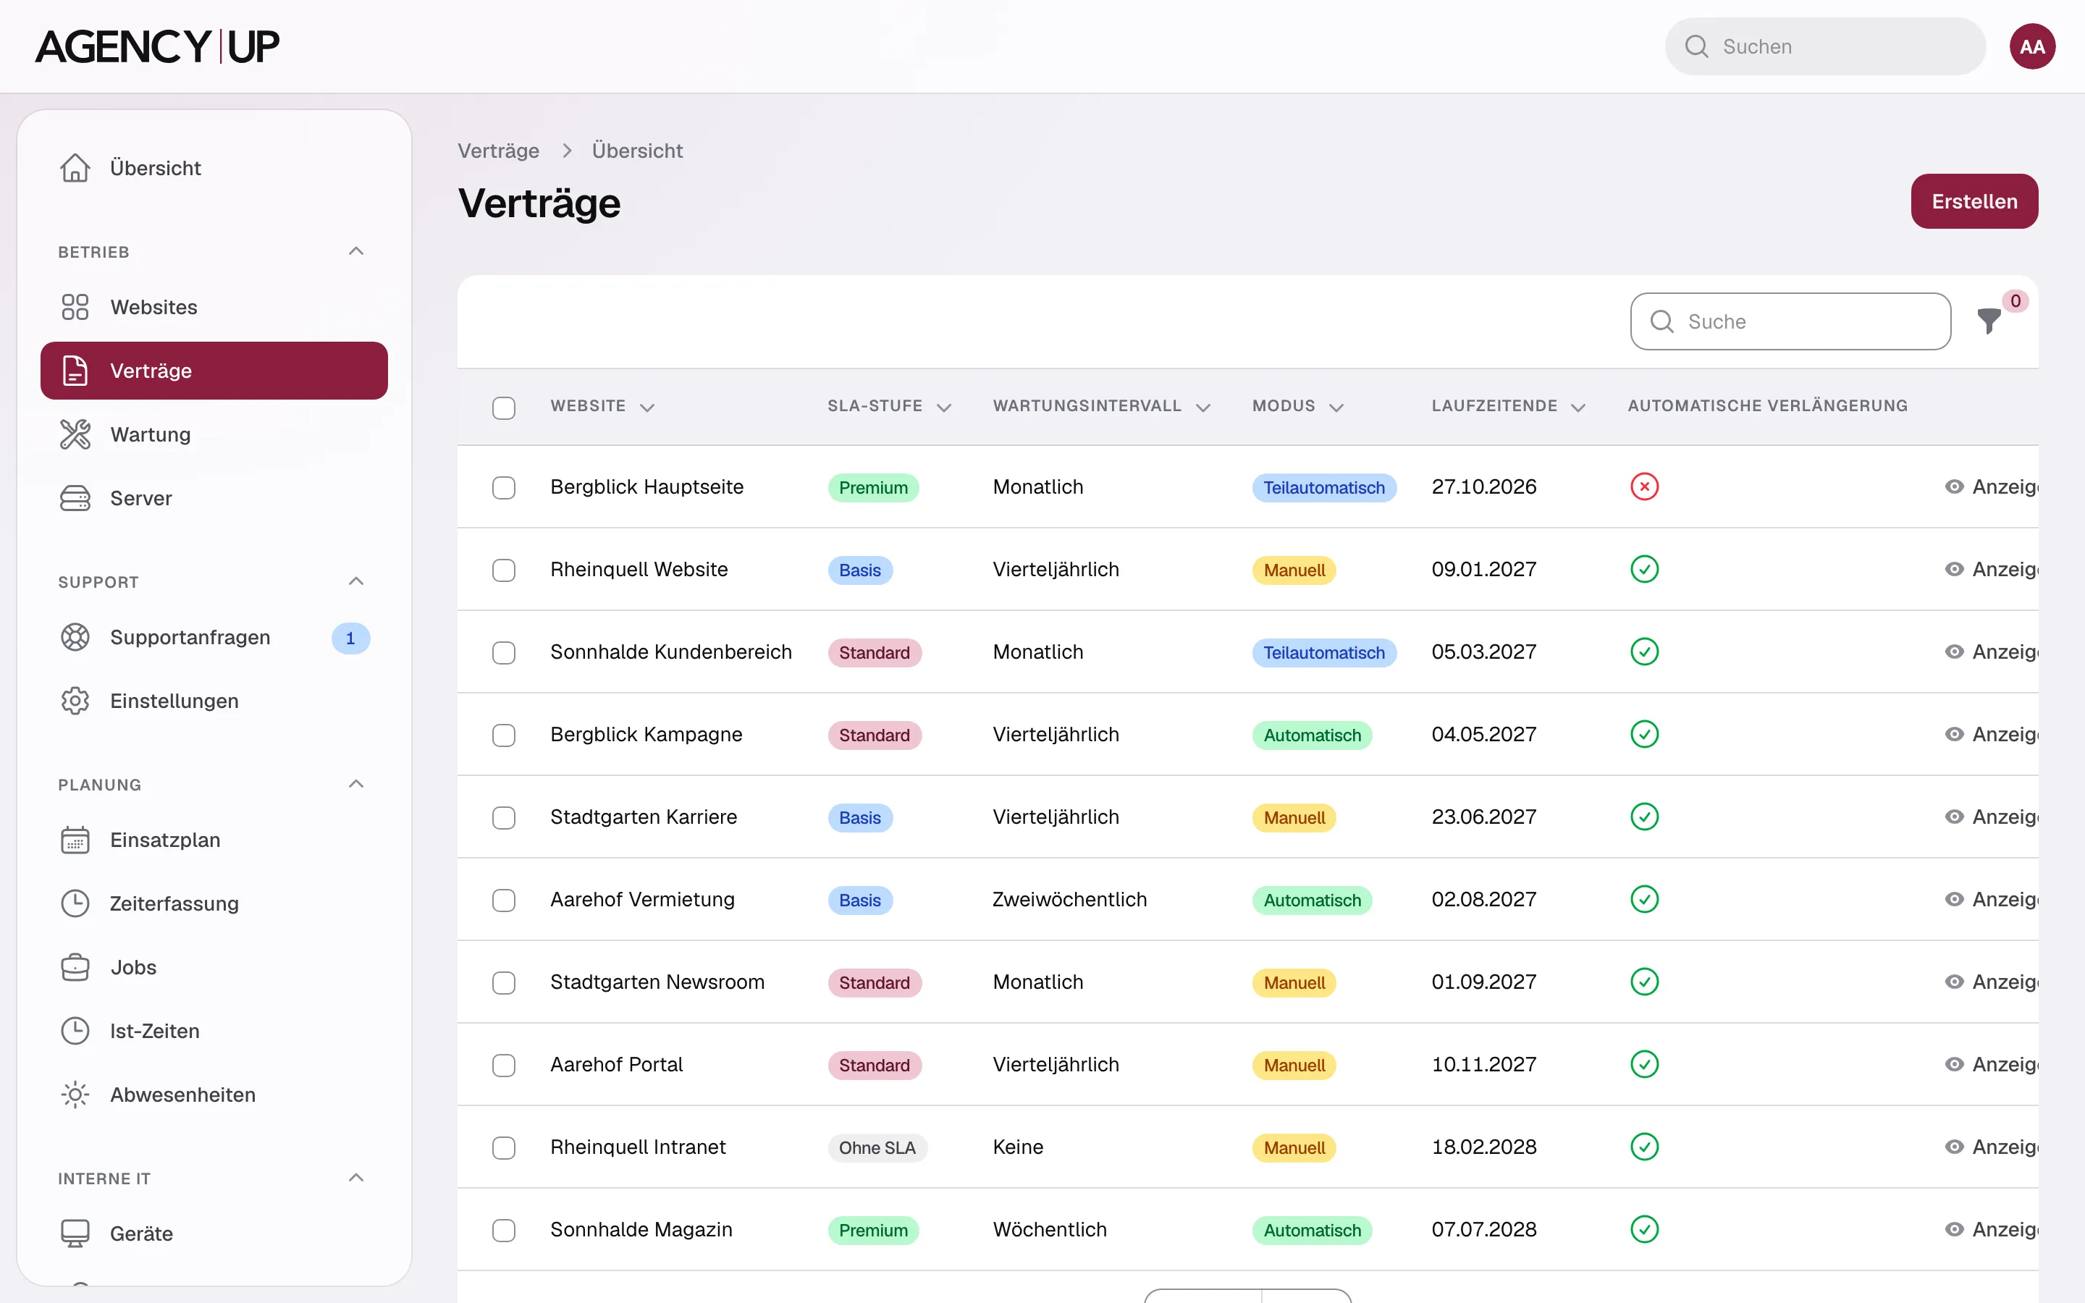The image size is (2085, 1303).
Task: Click the Erstellen button
Action: coord(1974,202)
